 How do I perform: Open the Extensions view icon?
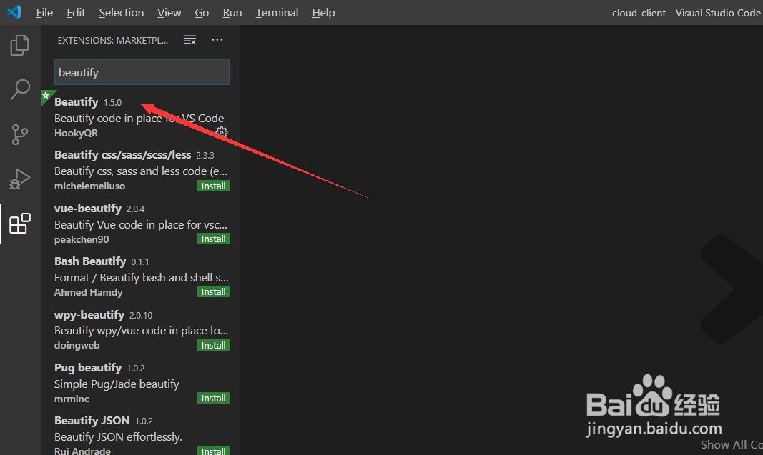pos(20,224)
